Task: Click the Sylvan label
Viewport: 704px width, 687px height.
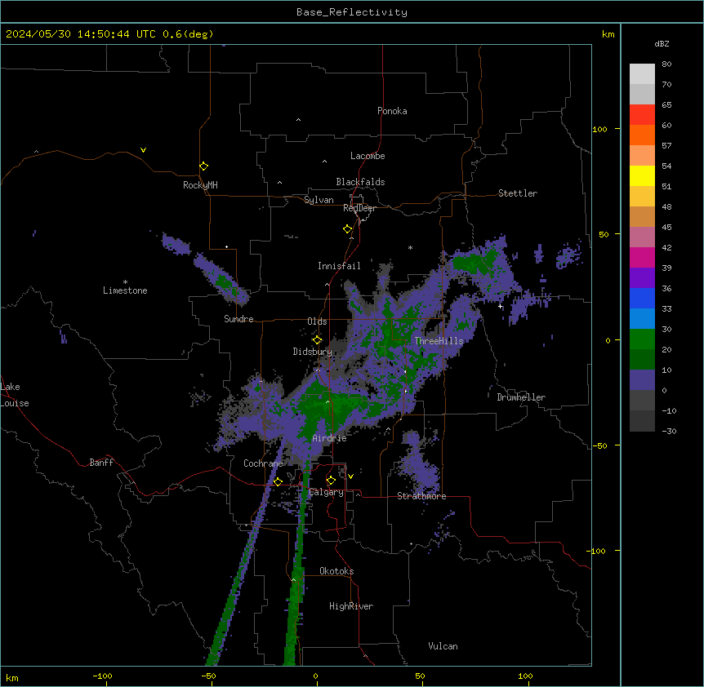Action: point(319,200)
